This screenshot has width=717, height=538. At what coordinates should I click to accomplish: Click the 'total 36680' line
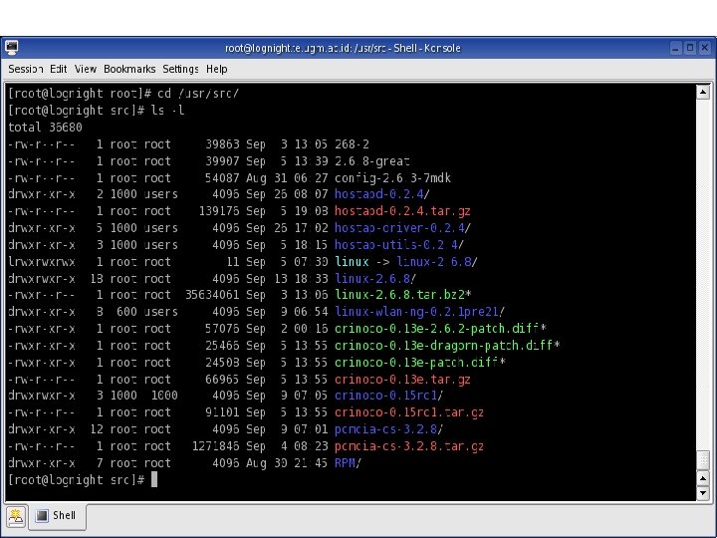[45, 128]
